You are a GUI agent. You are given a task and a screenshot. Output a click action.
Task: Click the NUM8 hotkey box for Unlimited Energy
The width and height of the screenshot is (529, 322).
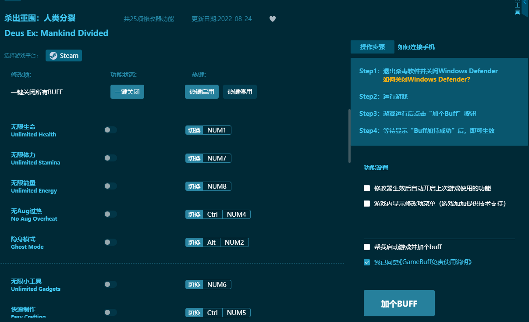pyautogui.click(x=217, y=186)
